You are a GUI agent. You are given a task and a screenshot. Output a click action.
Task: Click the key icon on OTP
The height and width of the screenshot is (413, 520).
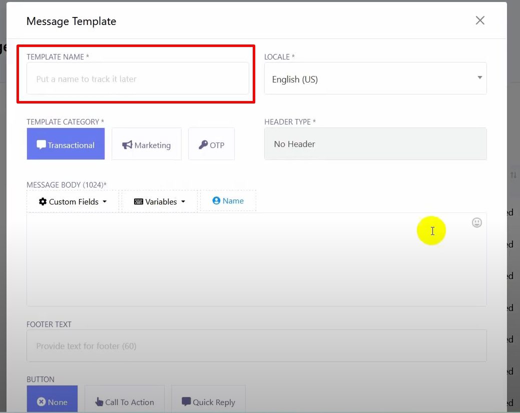point(203,144)
